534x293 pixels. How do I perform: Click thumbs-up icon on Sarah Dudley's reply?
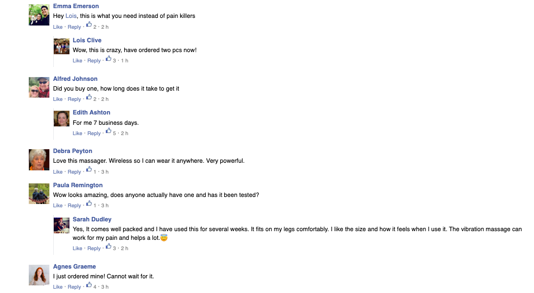(109, 246)
